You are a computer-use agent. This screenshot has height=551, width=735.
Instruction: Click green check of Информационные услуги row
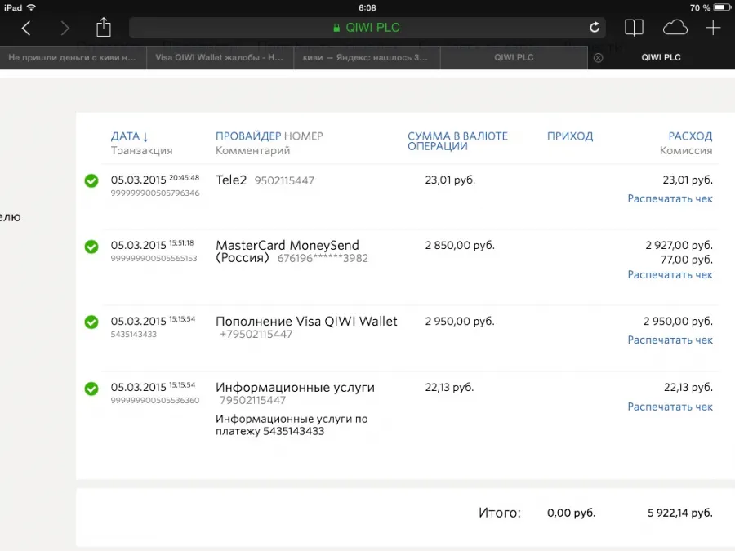click(x=91, y=389)
